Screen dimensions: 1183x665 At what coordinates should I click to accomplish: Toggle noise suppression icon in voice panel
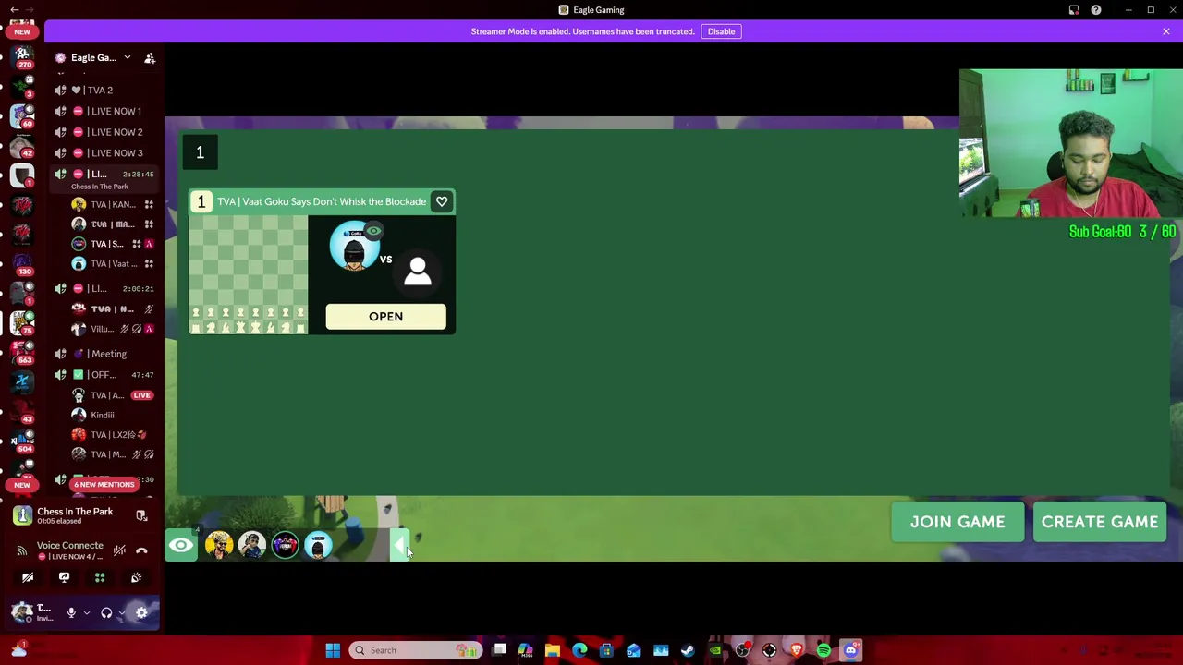(x=119, y=550)
